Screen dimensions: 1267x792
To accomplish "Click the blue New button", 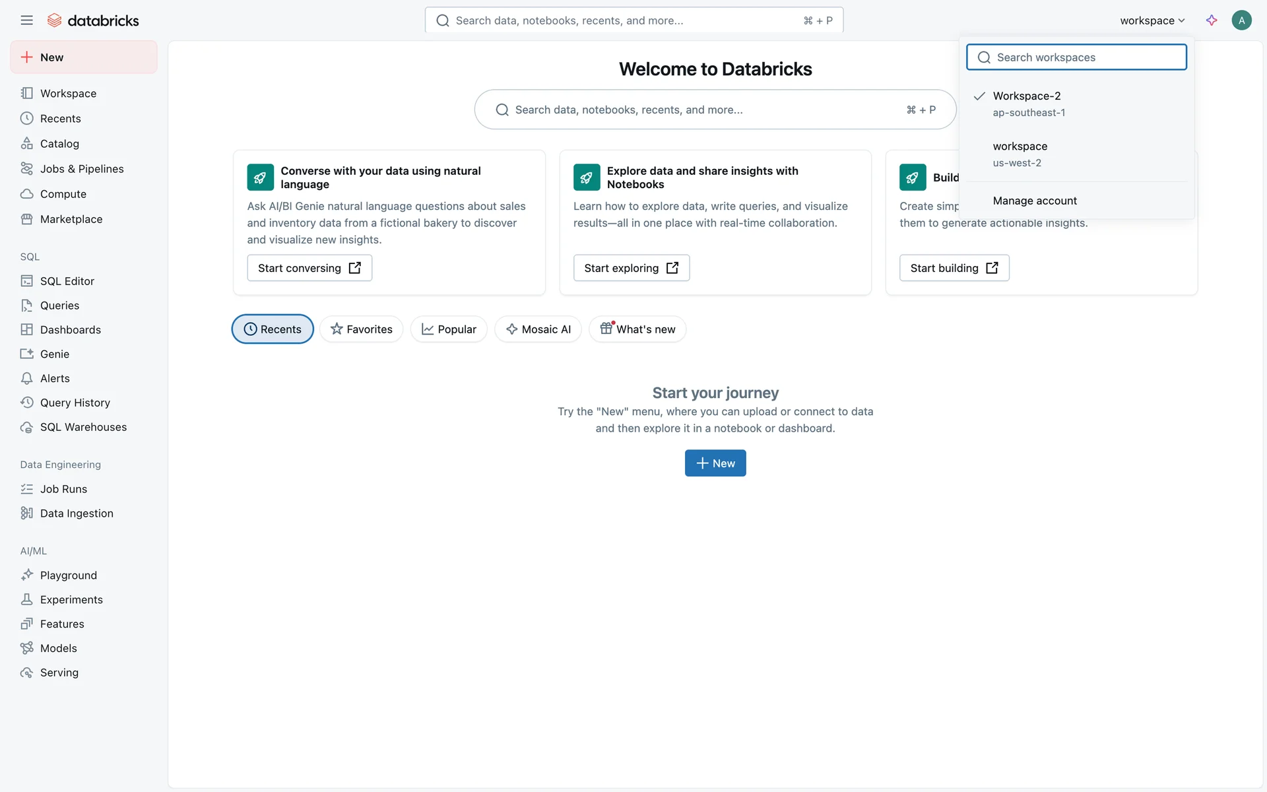I will 715,463.
